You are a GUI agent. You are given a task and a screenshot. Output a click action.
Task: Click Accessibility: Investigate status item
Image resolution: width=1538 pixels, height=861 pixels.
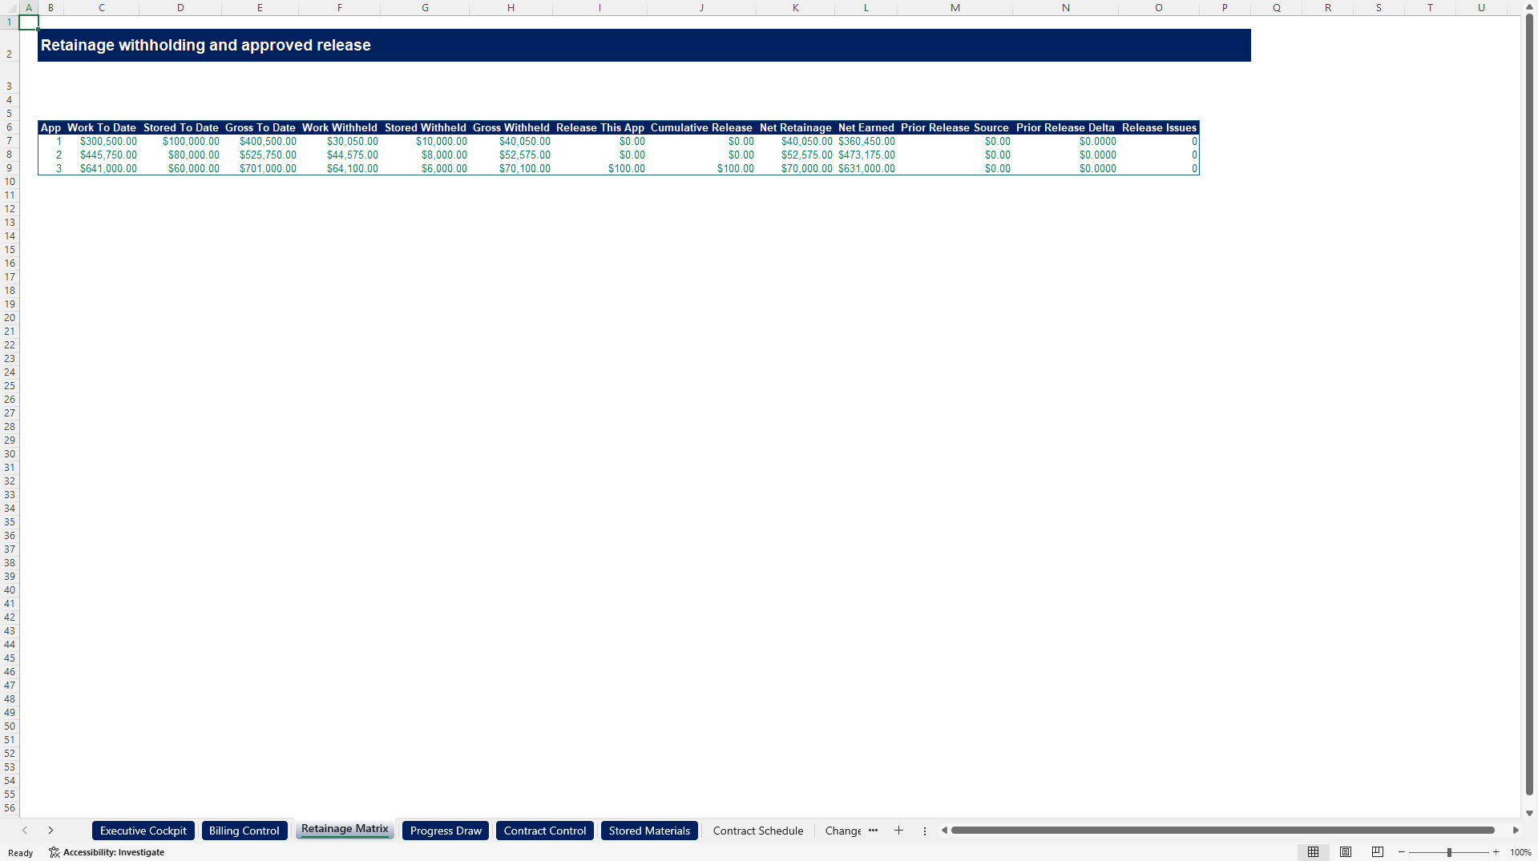tap(107, 852)
